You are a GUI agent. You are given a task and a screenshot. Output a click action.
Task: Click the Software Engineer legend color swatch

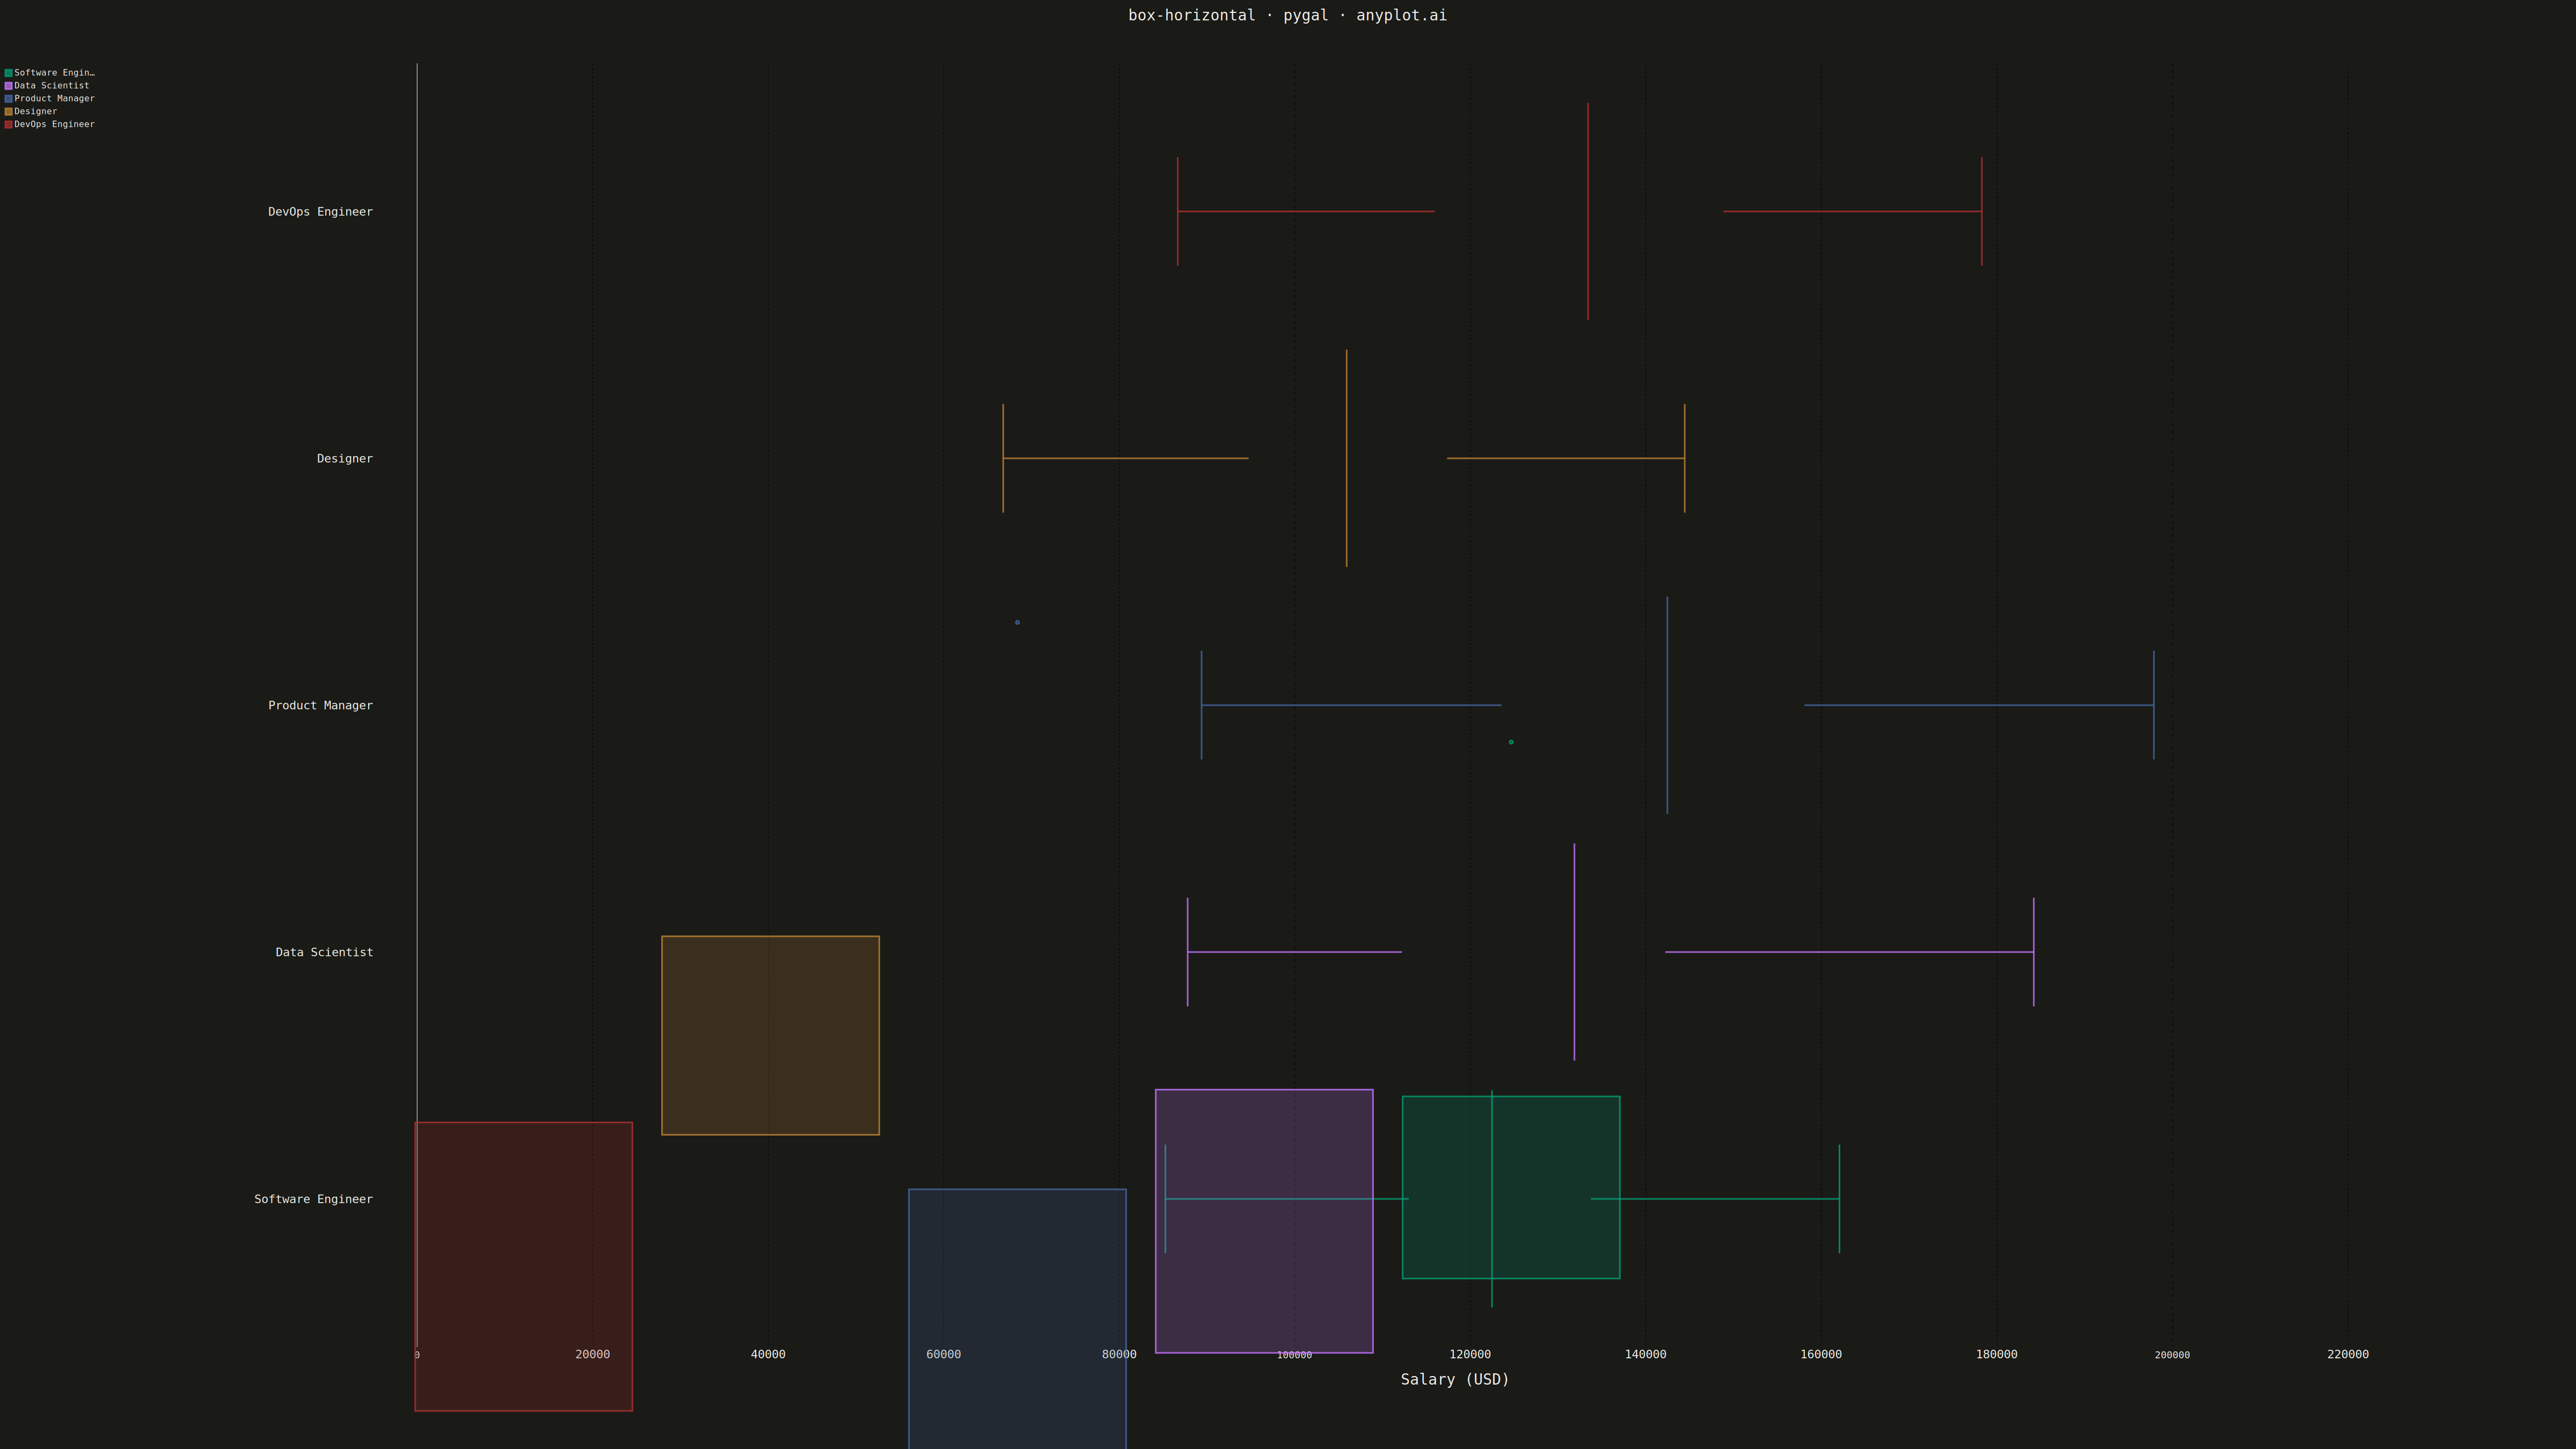pyautogui.click(x=8, y=73)
